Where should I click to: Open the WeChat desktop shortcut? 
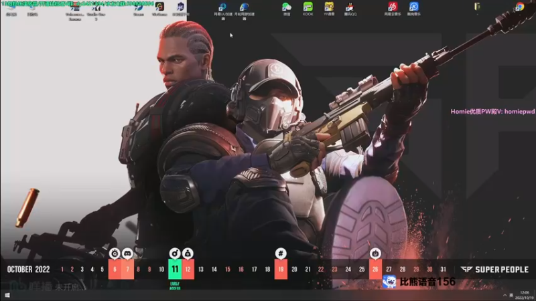287,9
